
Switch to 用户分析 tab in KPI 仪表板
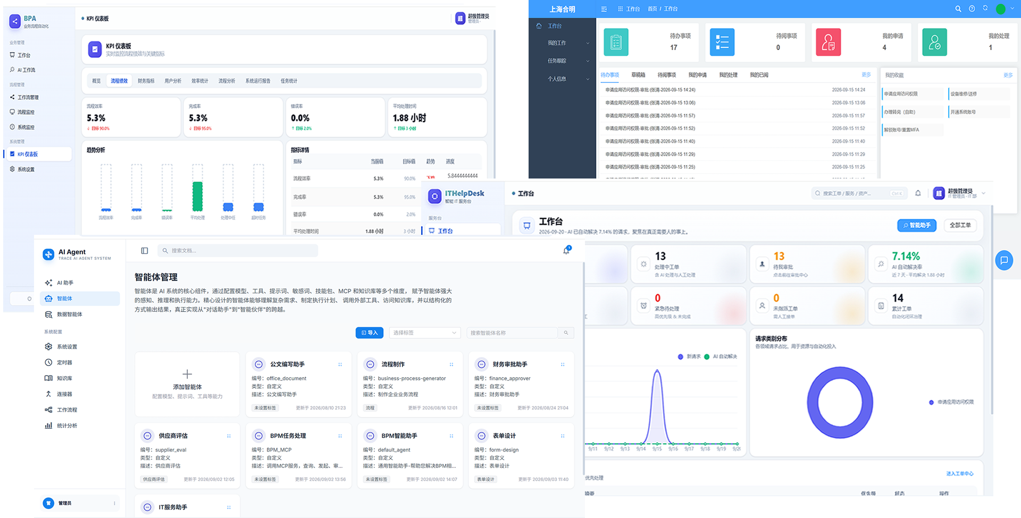coord(173,81)
